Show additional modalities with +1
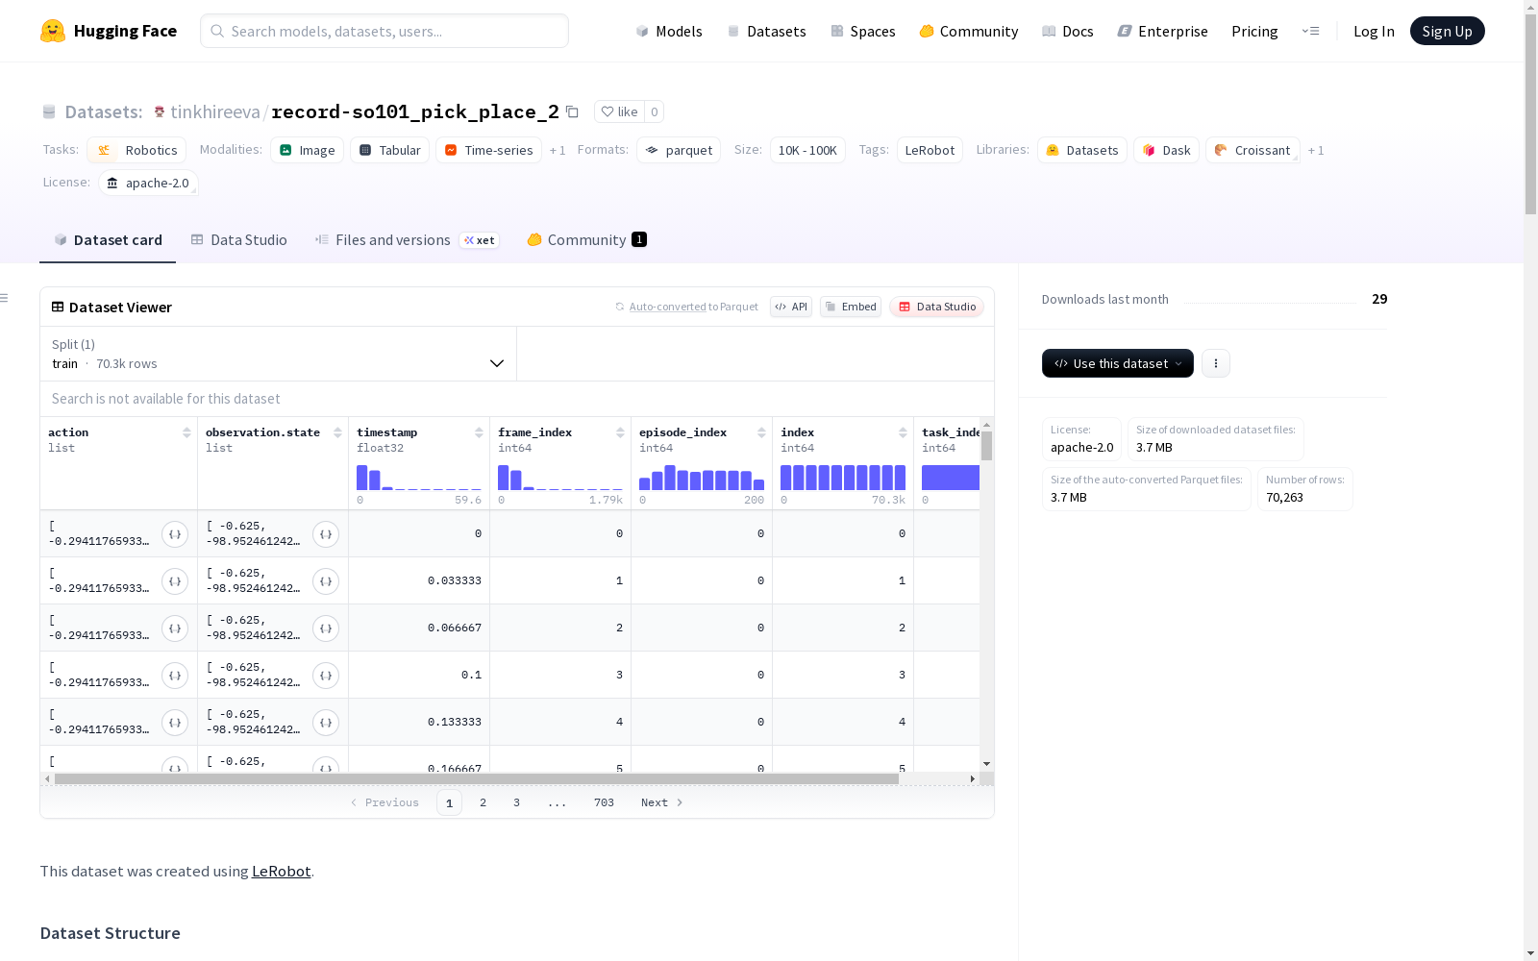Viewport: 1538px width, 961px height. [x=558, y=151]
